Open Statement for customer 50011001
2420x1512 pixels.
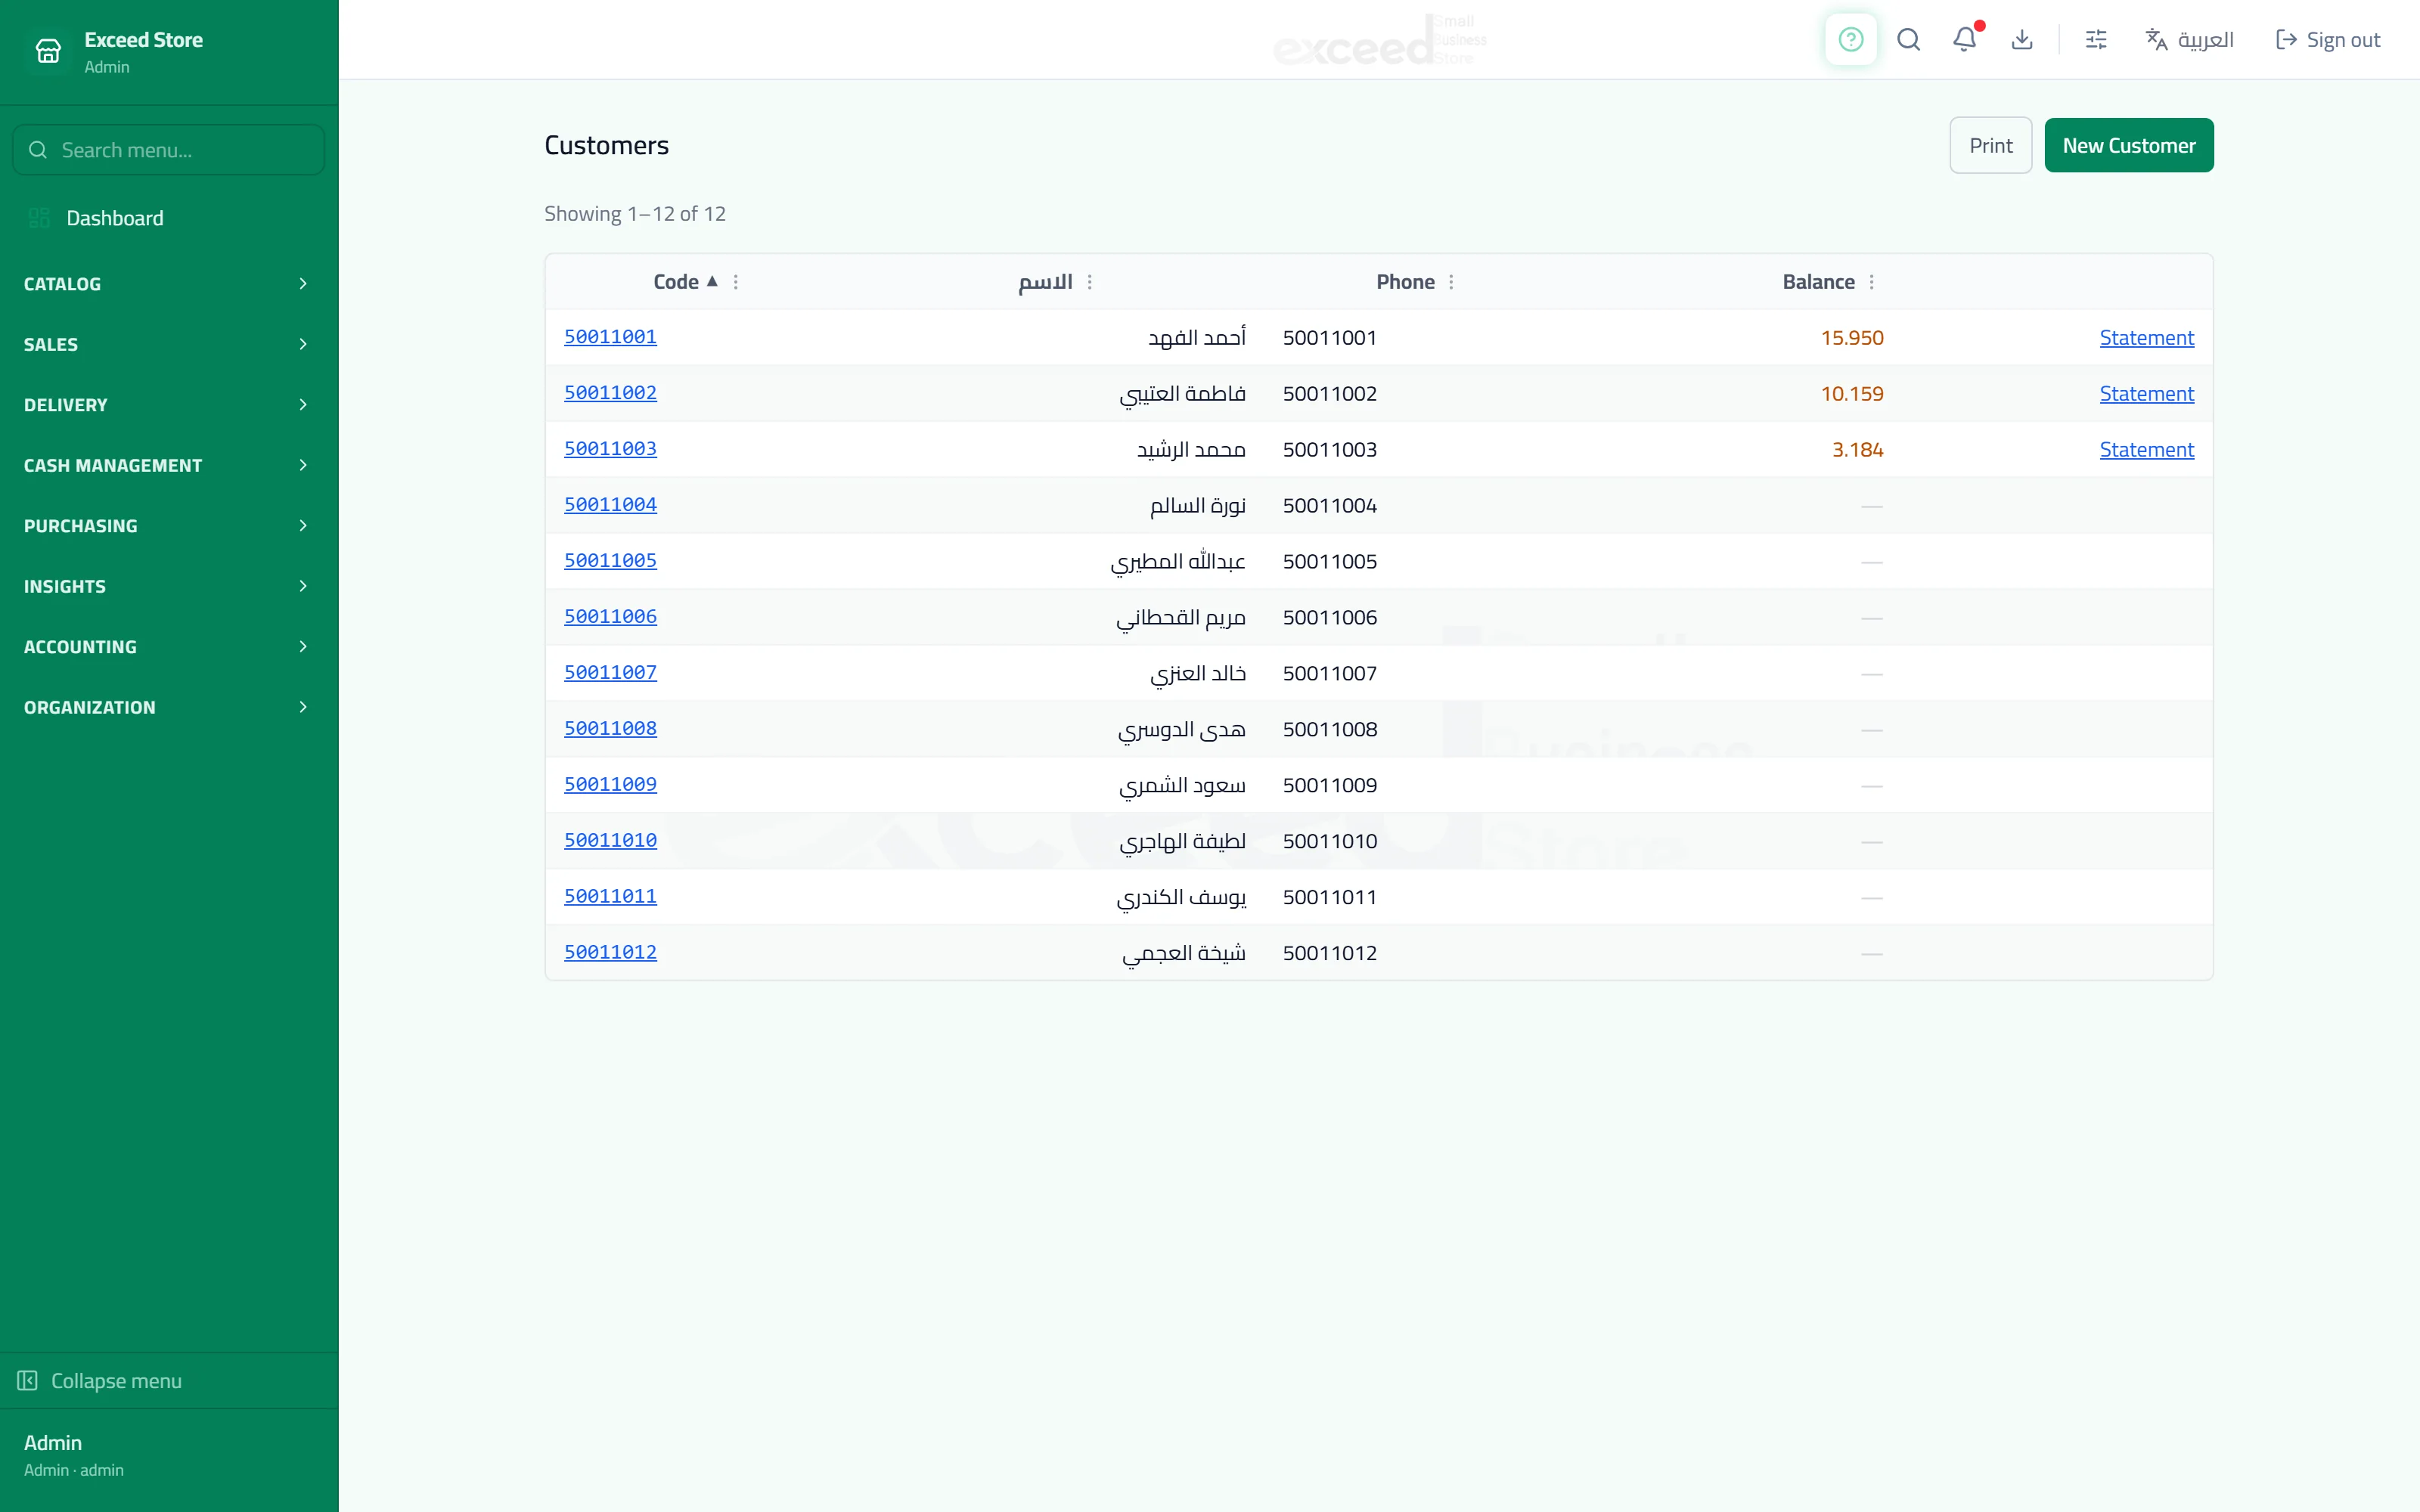[x=2146, y=338]
